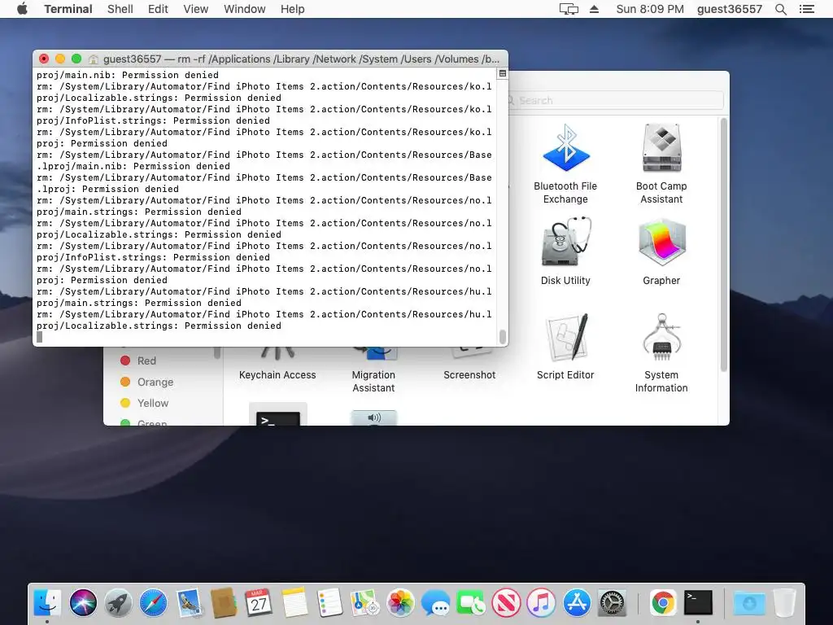Viewport: 833px width, 625px height.
Task: Open the Edit menu
Action: coord(158,9)
